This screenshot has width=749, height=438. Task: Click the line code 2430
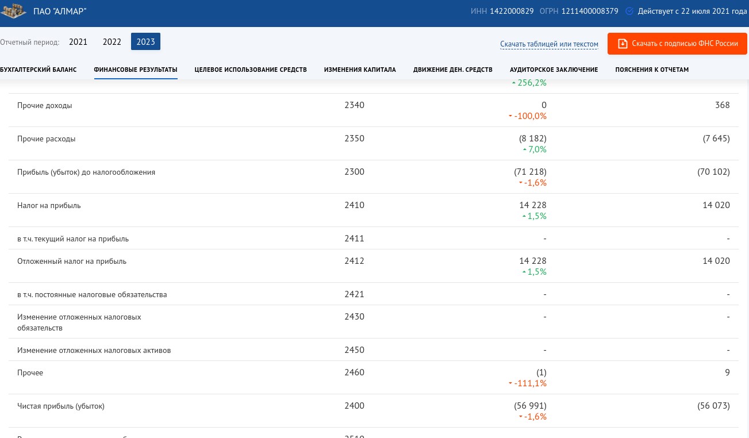click(355, 317)
